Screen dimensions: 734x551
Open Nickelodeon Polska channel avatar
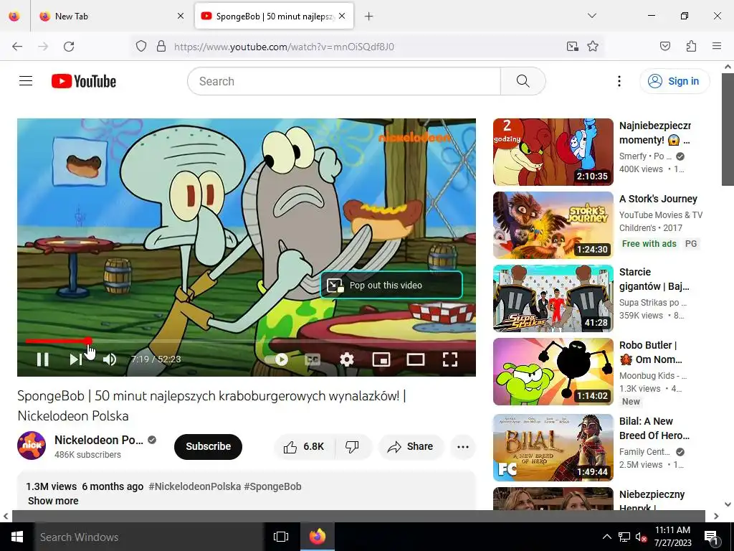(x=32, y=446)
